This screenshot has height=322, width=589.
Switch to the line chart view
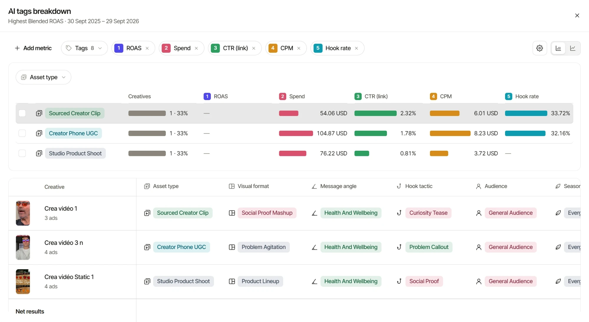tap(573, 48)
